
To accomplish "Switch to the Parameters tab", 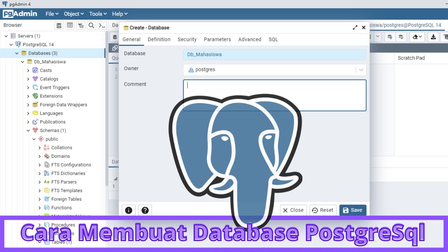I will [x=217, y=40].
